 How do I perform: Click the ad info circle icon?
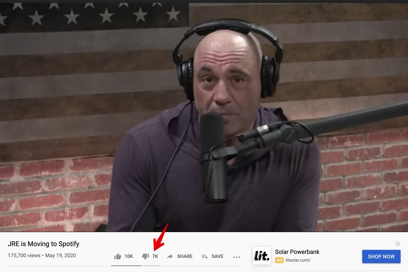tap(398, 244)
